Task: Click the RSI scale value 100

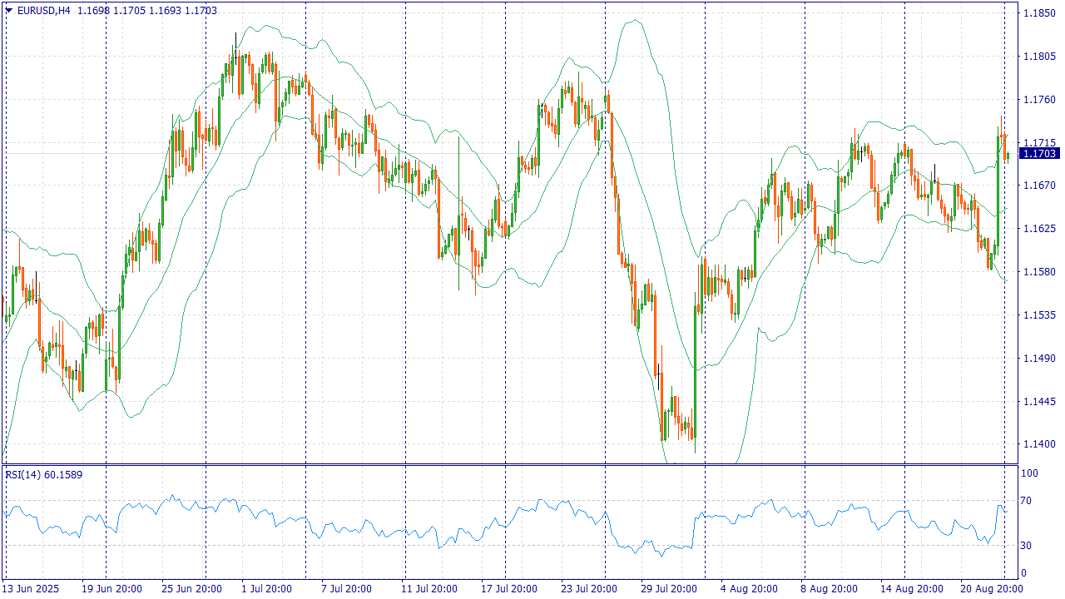Action: pos(1030,473)
